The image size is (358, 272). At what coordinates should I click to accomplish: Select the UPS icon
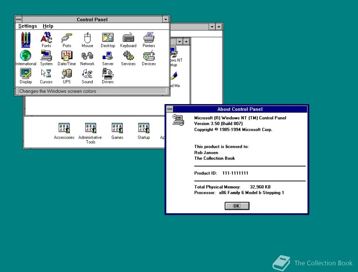66,74
